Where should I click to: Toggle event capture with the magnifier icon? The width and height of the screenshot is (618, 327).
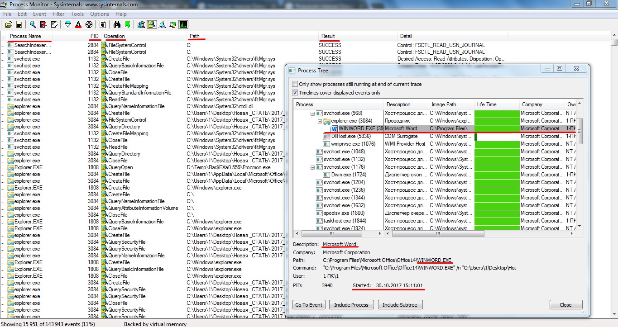click(x=33, y=24)
